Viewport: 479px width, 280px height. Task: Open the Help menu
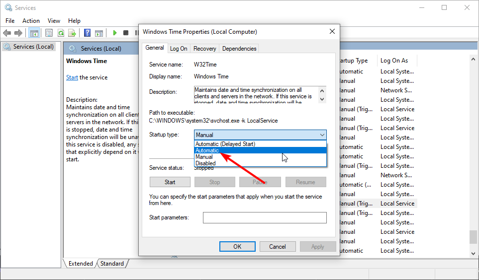pyautogui.click(x=74, y=21)
